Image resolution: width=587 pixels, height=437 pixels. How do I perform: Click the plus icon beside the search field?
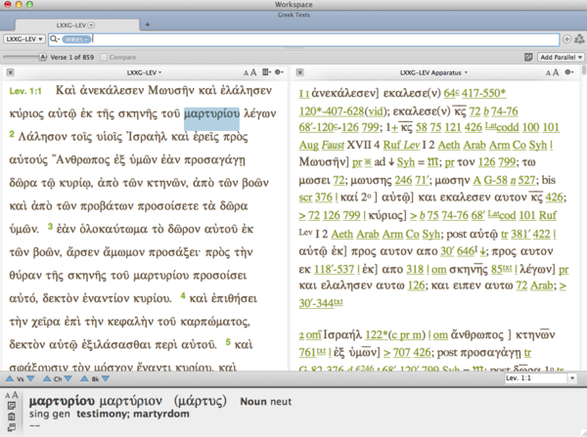(566, 39)
